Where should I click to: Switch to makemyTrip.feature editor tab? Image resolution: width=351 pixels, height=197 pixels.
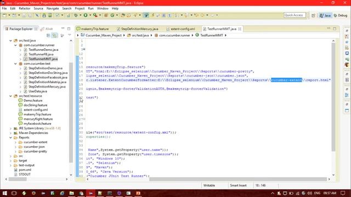coord(93,29)
